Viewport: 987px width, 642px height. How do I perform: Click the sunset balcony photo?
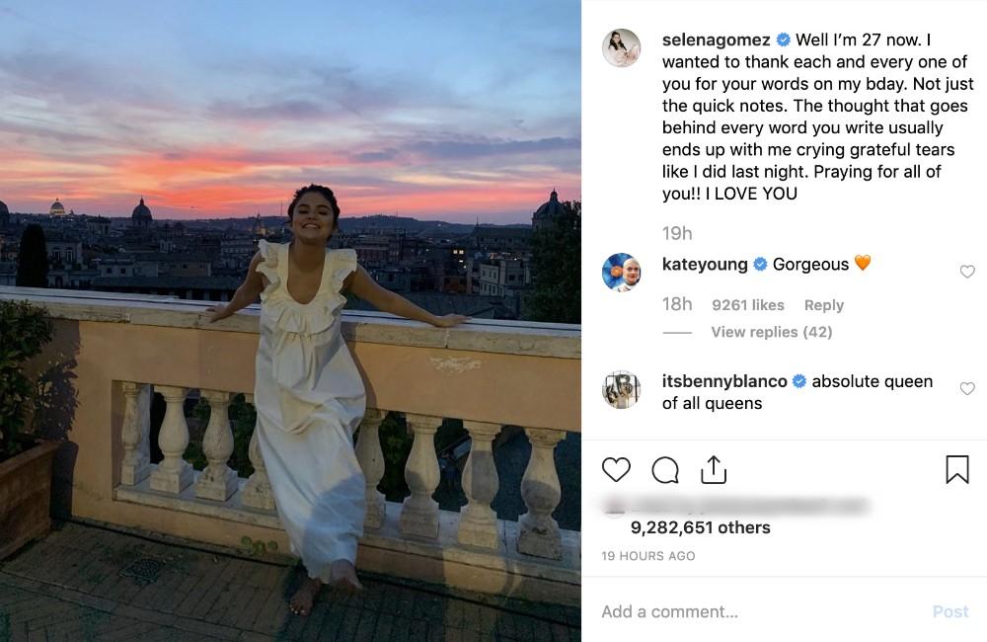click(x=290, y=321)
